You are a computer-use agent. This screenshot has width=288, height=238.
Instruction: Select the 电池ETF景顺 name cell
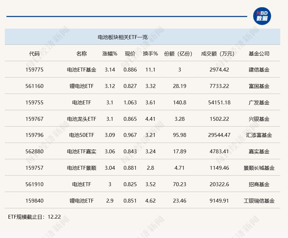[x=81, y=168]
